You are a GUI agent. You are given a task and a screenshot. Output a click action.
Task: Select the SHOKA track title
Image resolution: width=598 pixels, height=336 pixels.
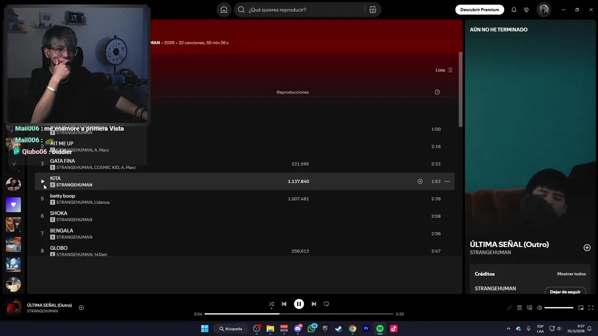[59, 213]
